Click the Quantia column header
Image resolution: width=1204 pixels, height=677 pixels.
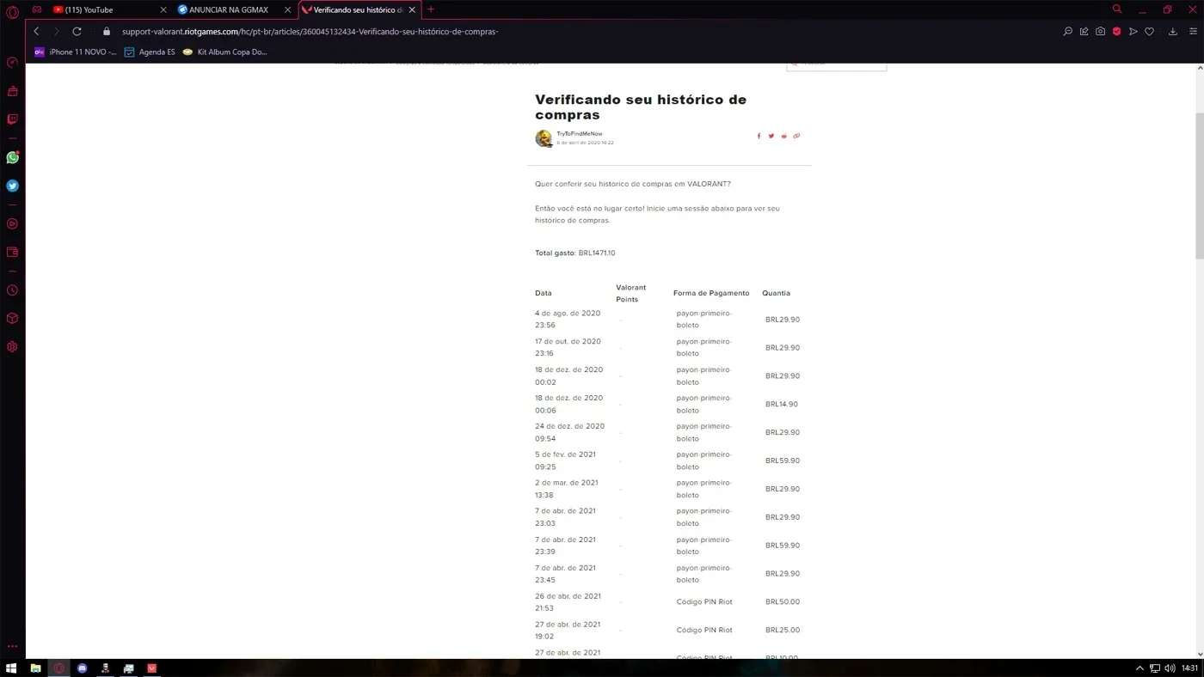(776, 293)
